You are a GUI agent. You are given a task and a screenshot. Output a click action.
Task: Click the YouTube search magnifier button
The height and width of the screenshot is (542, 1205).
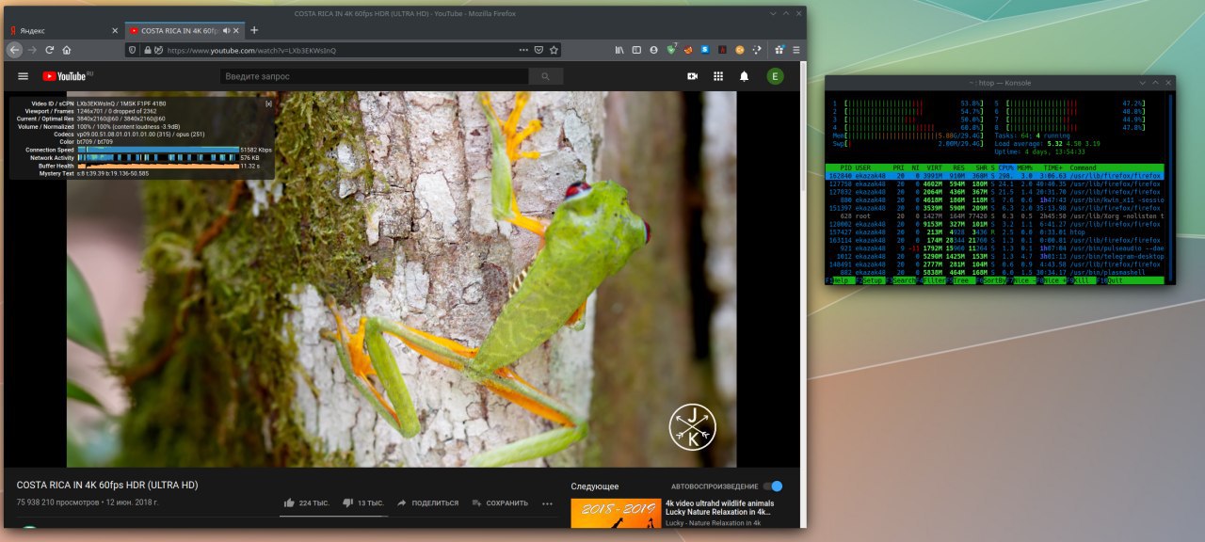point(545,76)
